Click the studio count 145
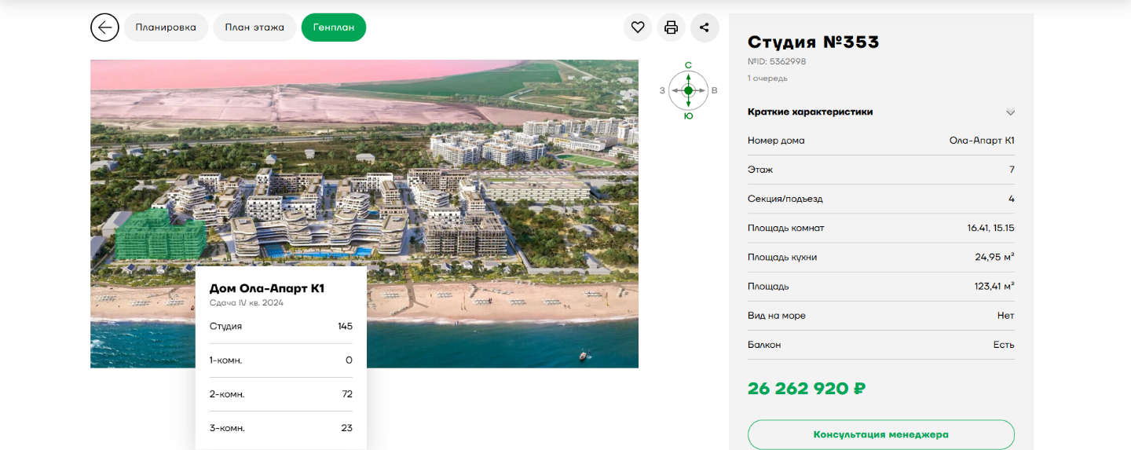Viewport: 1131px width, 450px height. click(x=345, y=326)
